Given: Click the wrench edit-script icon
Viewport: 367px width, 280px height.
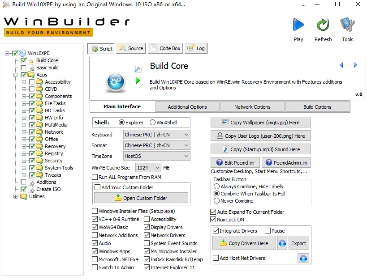Looking at the screenshot, I should pyautogui.click(x=138, y=69).
